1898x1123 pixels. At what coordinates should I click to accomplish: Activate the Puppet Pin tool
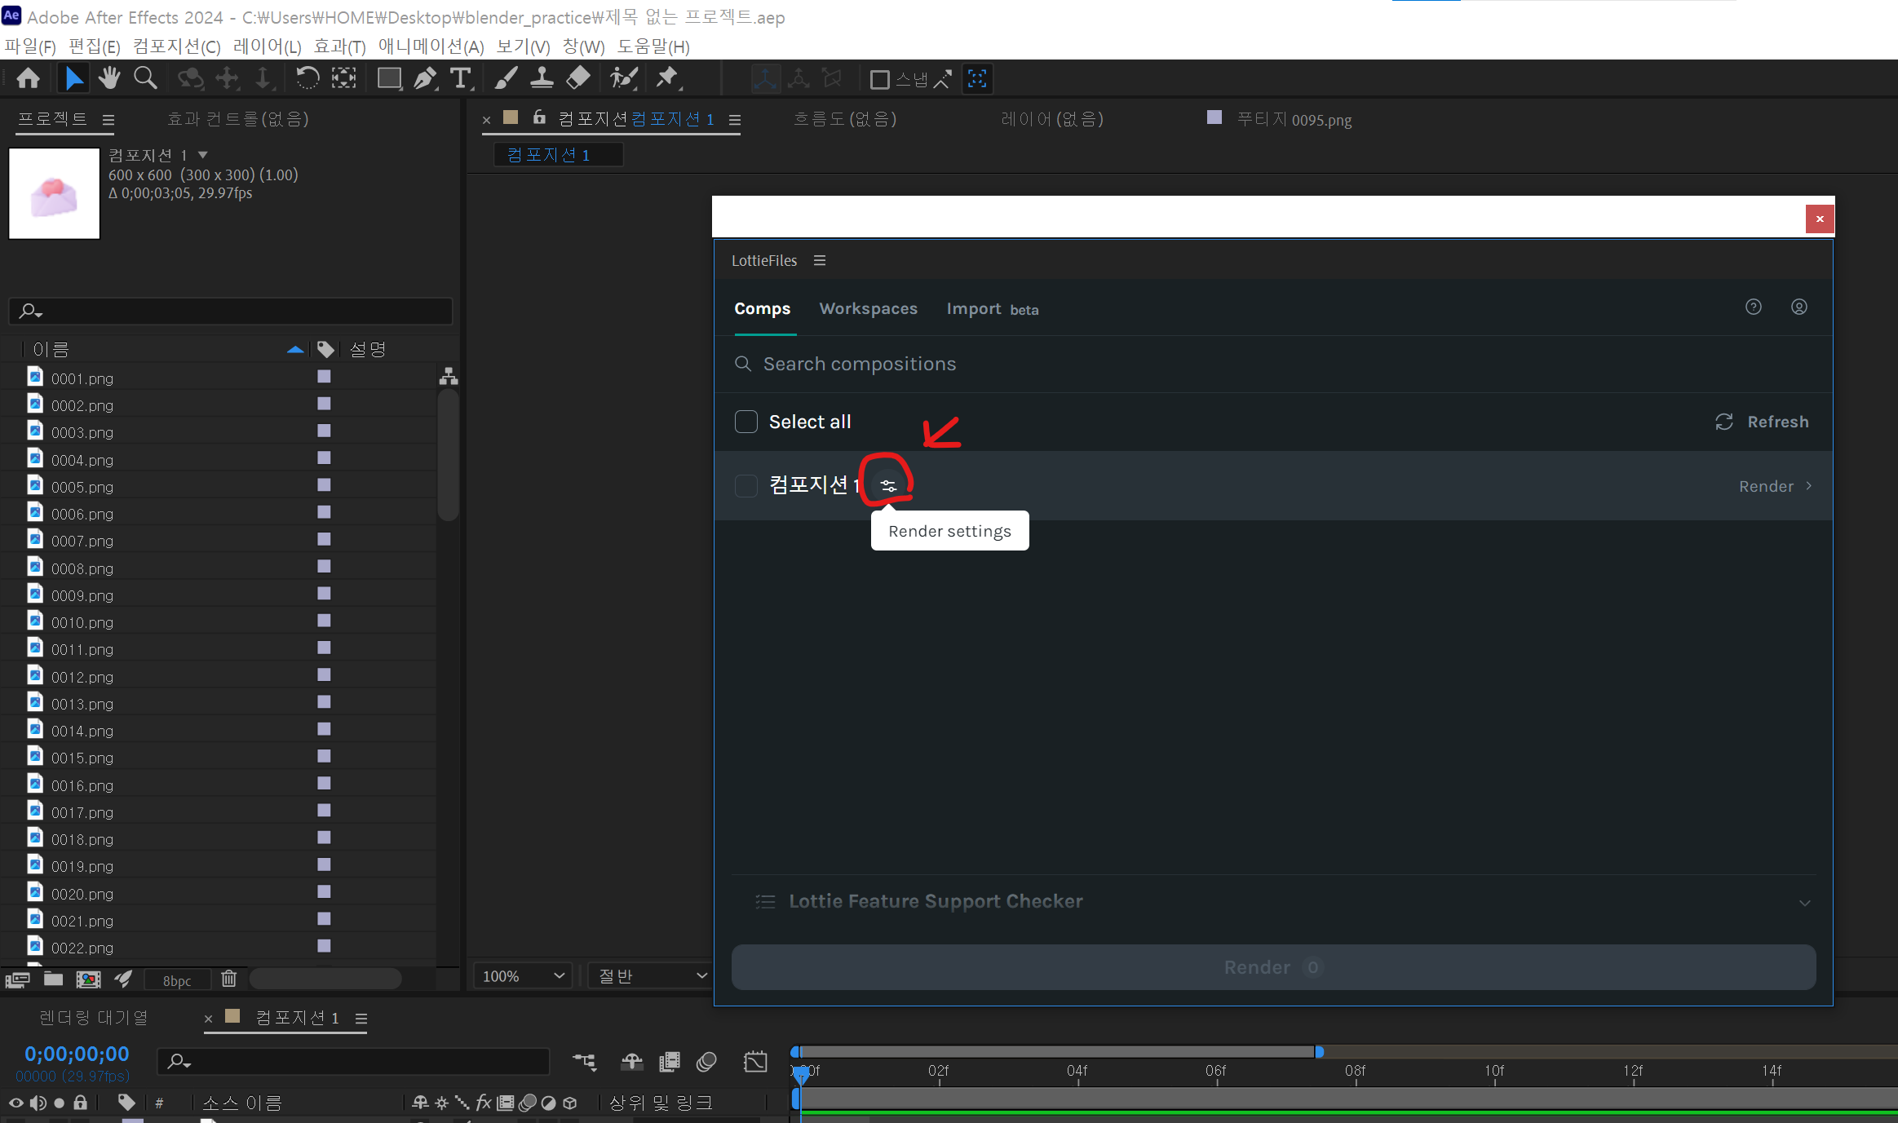coord(667,78)
